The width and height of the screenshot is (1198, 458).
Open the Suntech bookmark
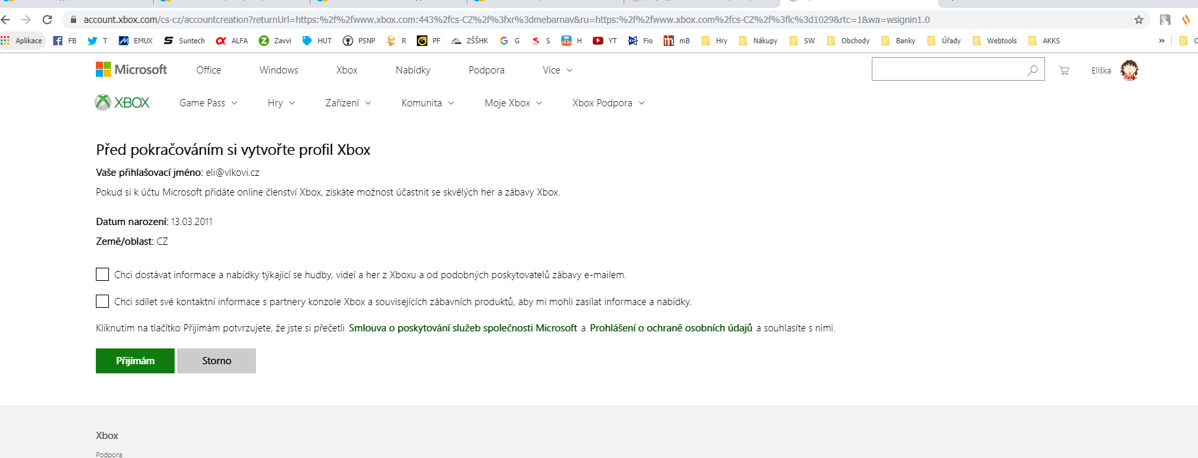(184, 41)
